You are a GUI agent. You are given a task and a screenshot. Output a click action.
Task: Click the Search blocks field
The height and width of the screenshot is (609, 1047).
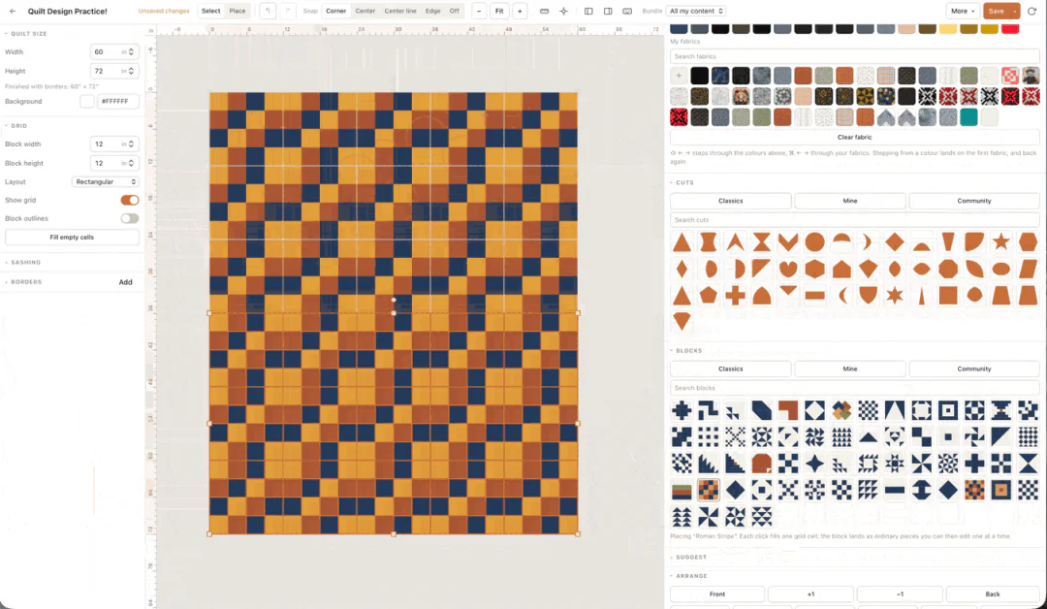pos(855,388)
